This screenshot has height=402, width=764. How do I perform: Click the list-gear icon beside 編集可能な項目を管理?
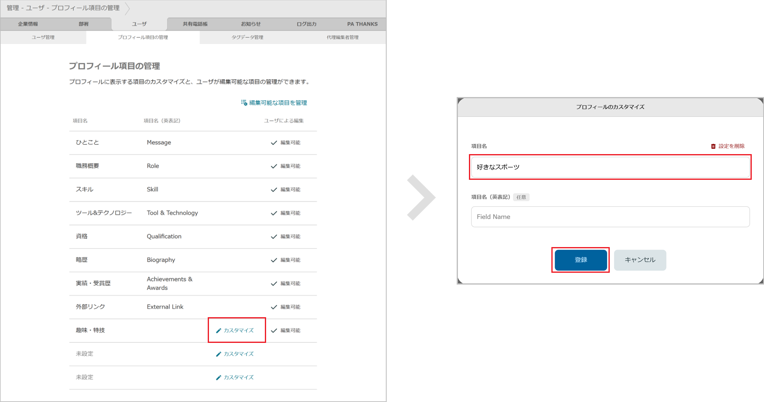coord(244,103)
